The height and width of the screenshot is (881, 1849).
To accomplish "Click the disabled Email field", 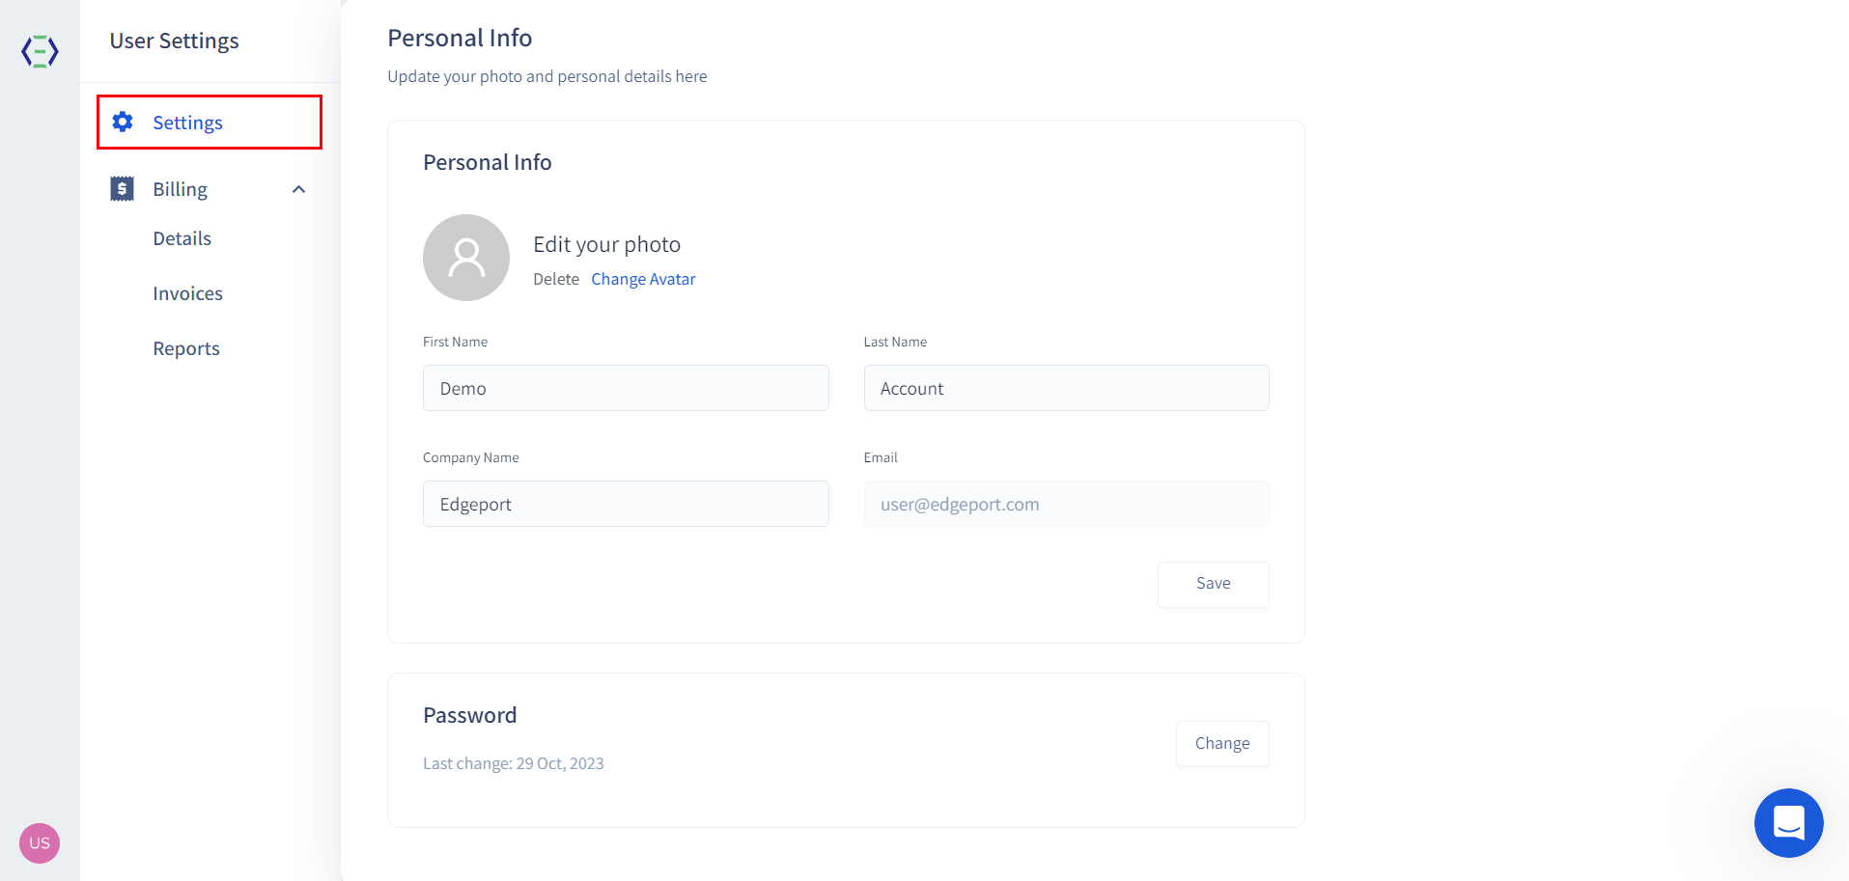I will tap(1066, 504).
